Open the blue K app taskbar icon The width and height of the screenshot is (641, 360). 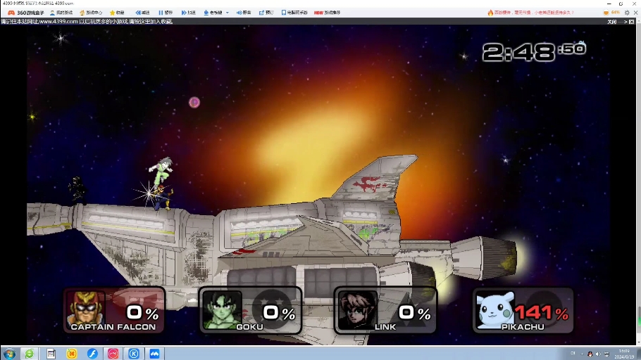click(x=134, y=354)
